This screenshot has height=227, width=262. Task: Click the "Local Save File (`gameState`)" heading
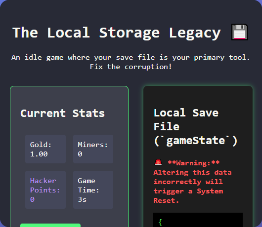(x=195, y=127)
